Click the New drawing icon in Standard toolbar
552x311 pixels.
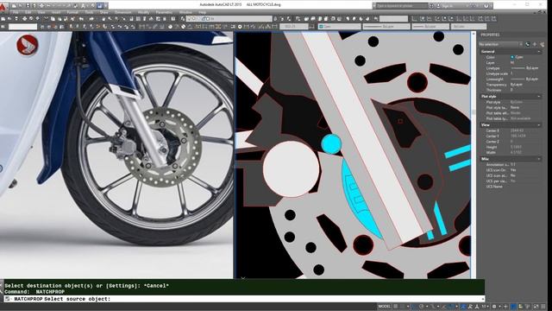[x=3, y=19]
